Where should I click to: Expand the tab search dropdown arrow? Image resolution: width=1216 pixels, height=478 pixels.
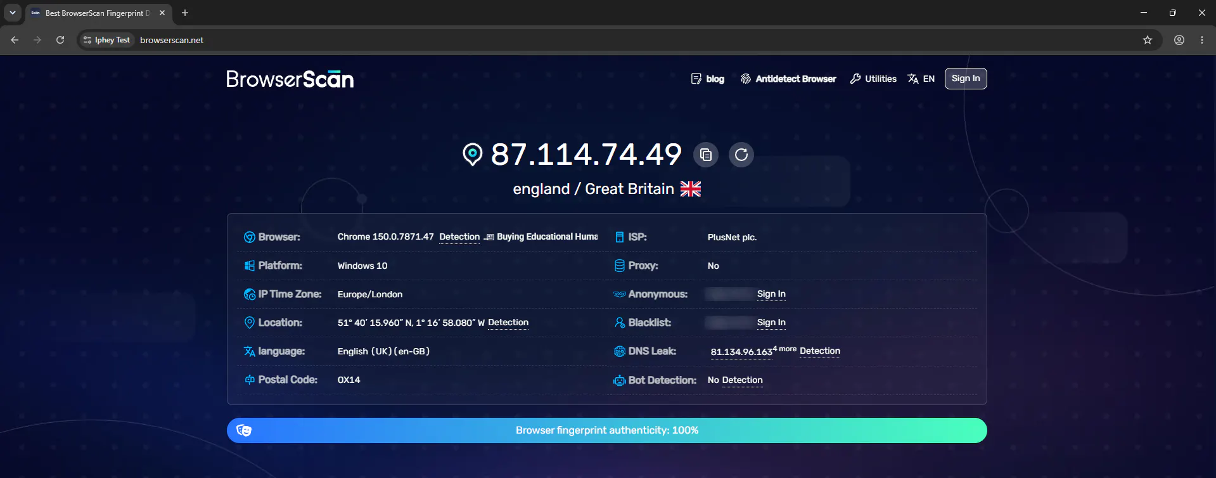click(13, 13)
